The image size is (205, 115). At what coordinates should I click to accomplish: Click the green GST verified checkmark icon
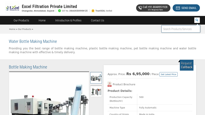pyautogui.click(x=59, y=11)
